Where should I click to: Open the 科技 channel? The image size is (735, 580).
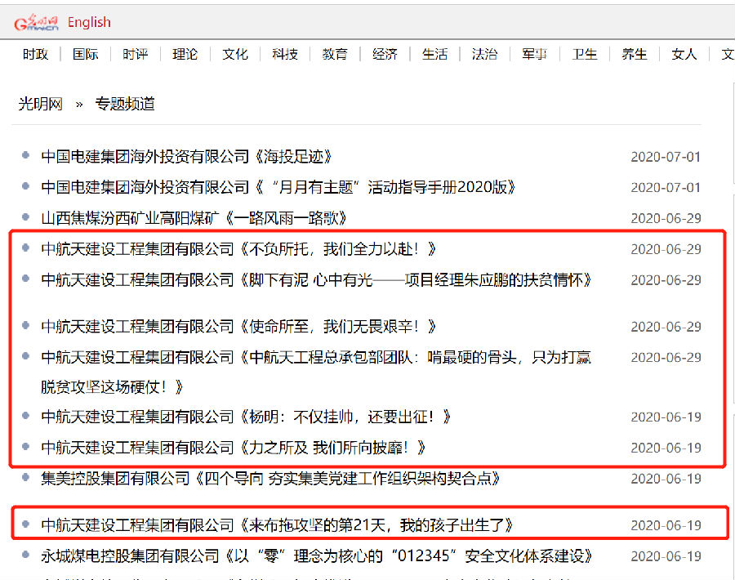[285, 54]
